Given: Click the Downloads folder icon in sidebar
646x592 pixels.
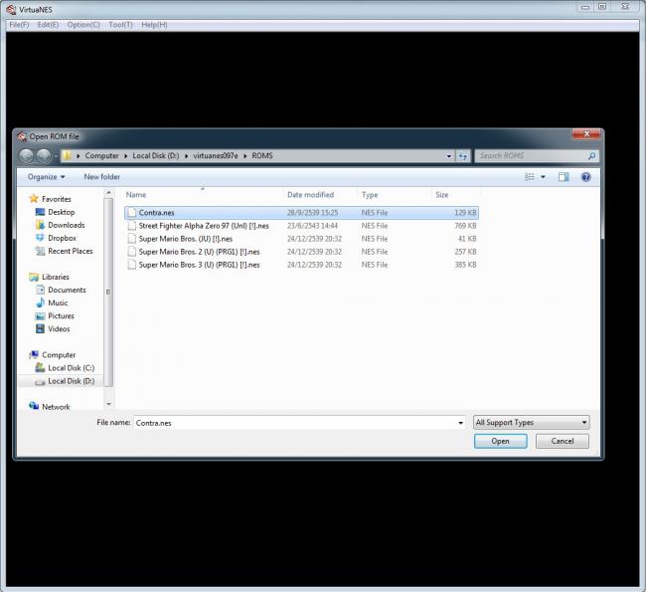Looking at the screenshot, I should coord(40,225).
